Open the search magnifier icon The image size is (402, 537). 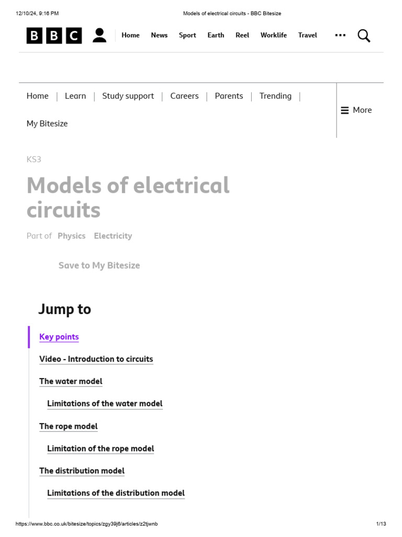[x=364, y=36]
